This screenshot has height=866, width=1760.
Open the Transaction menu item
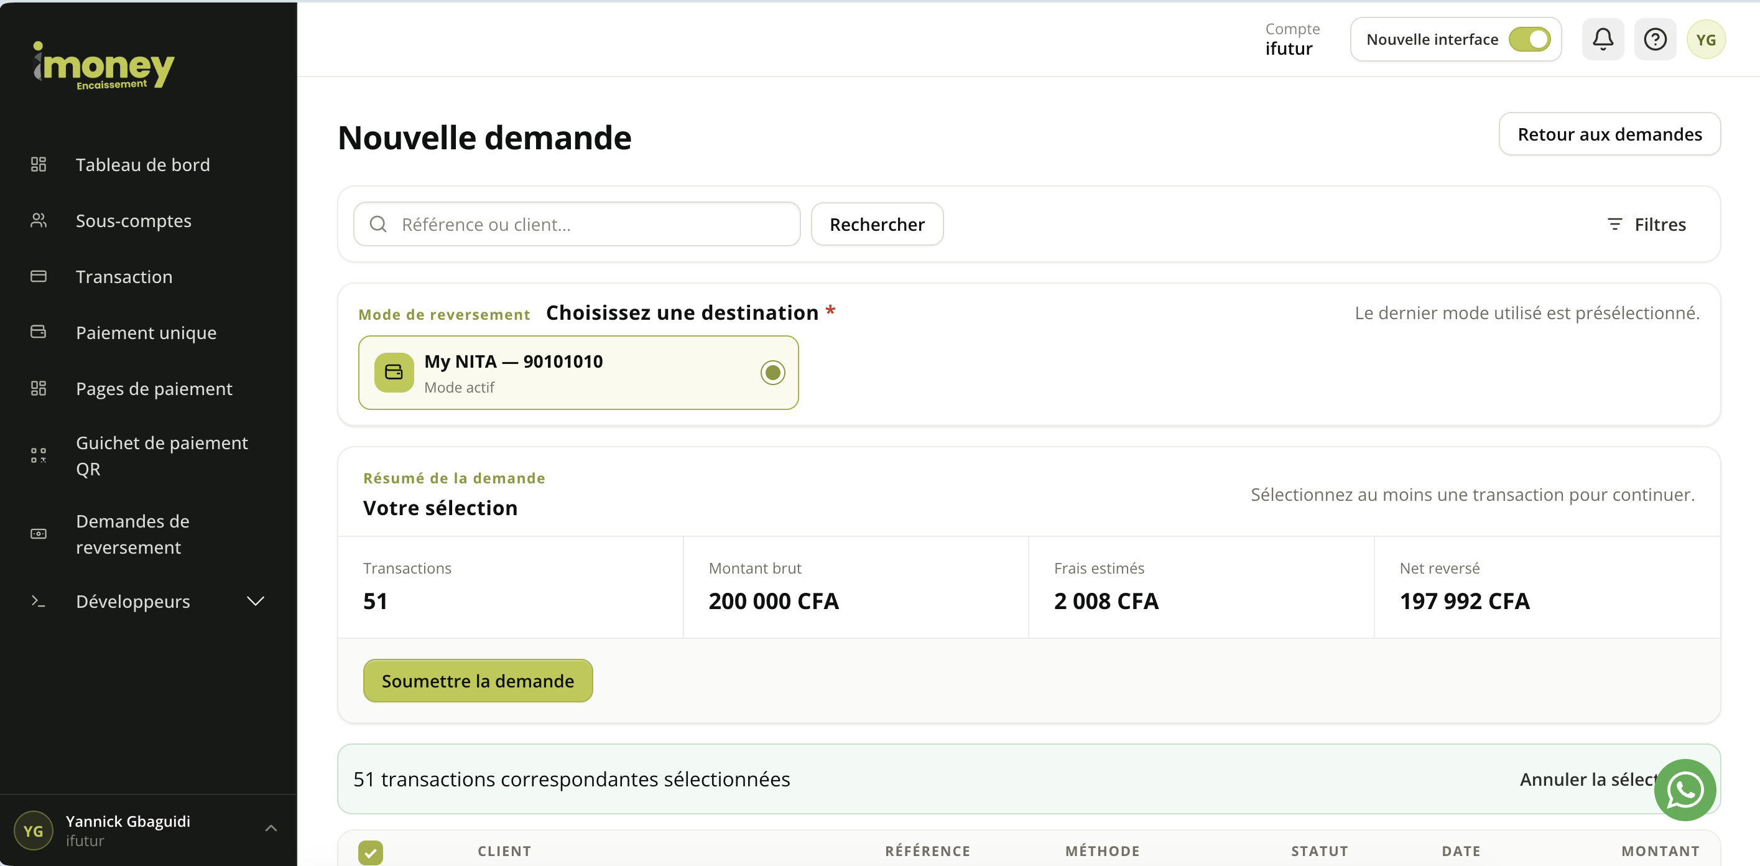(124, 276)
